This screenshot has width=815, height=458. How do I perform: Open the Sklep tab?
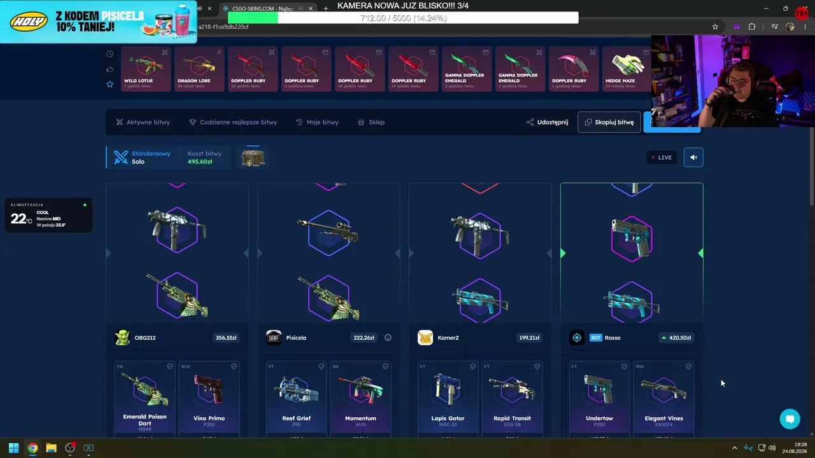[x=371, y=122]
